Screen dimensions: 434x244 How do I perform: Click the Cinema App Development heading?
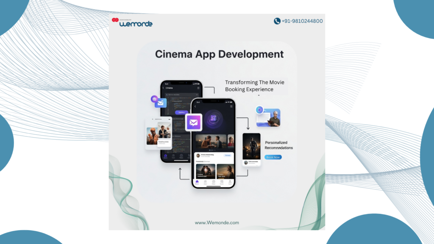219,54
